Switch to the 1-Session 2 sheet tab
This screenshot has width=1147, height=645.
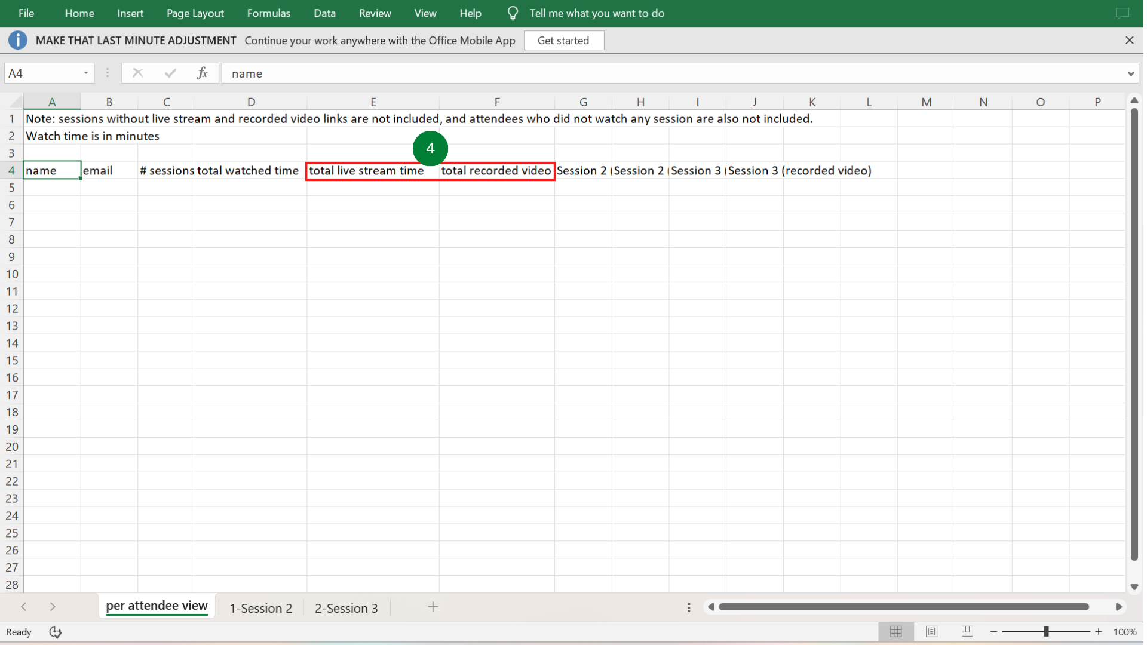(261, 607)
